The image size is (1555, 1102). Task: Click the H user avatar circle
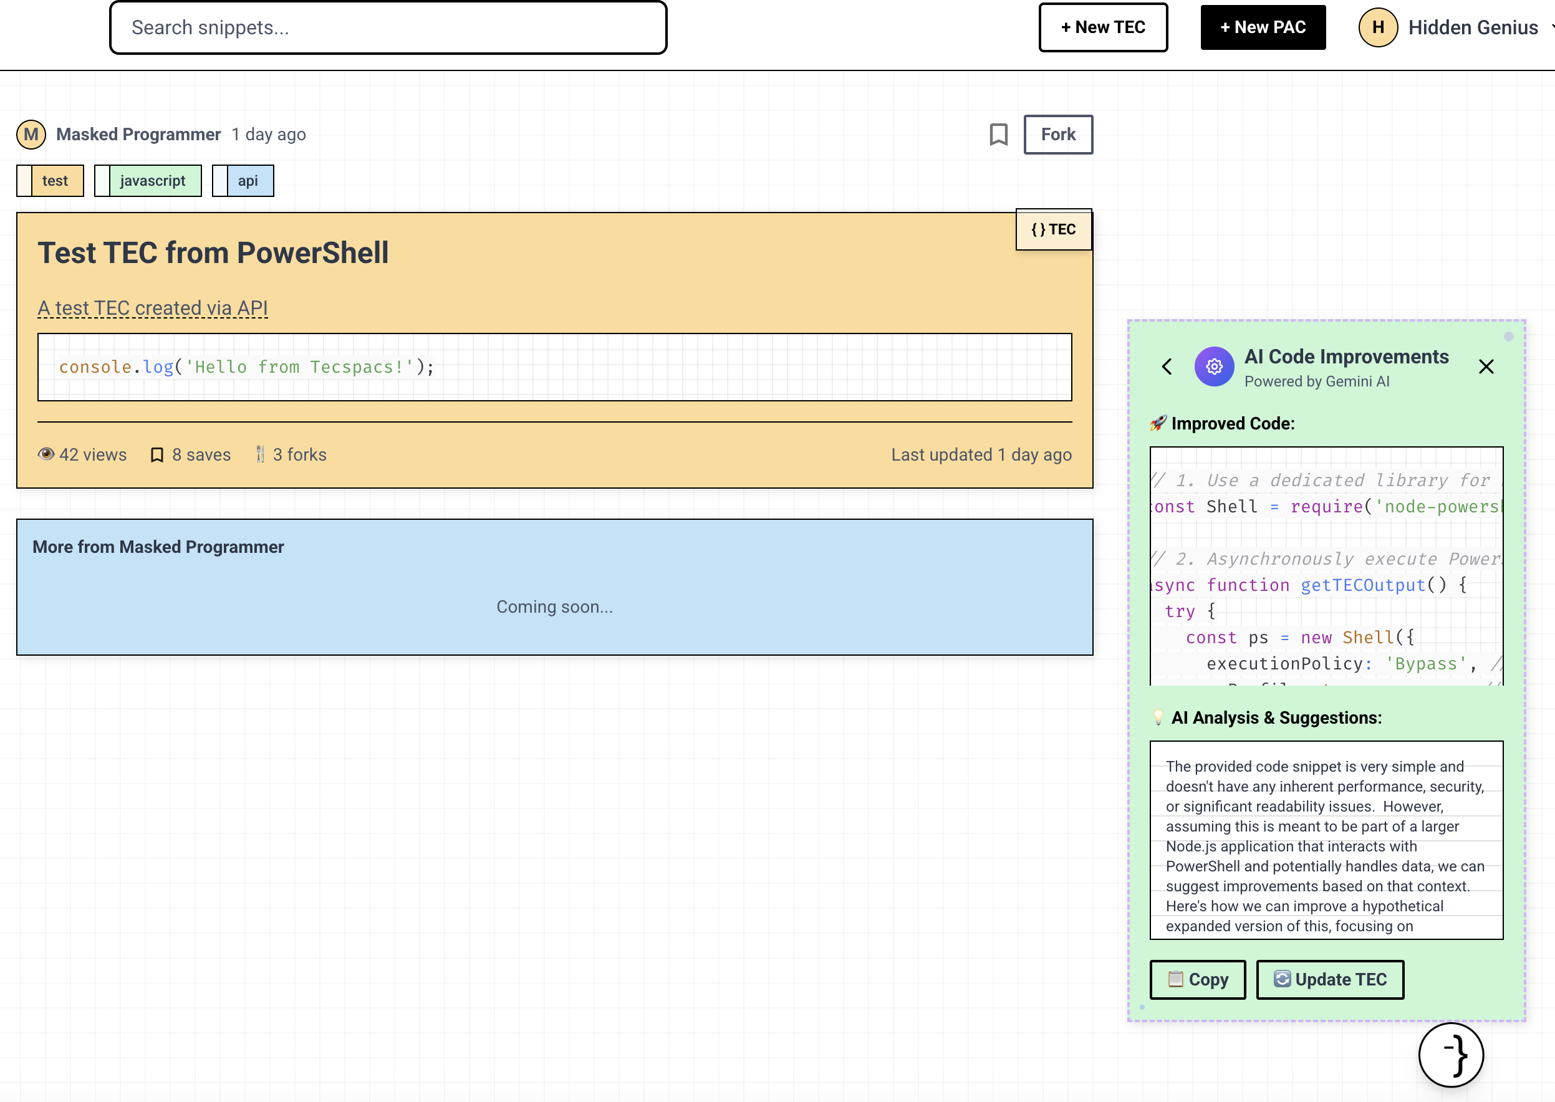(1377, 27)
